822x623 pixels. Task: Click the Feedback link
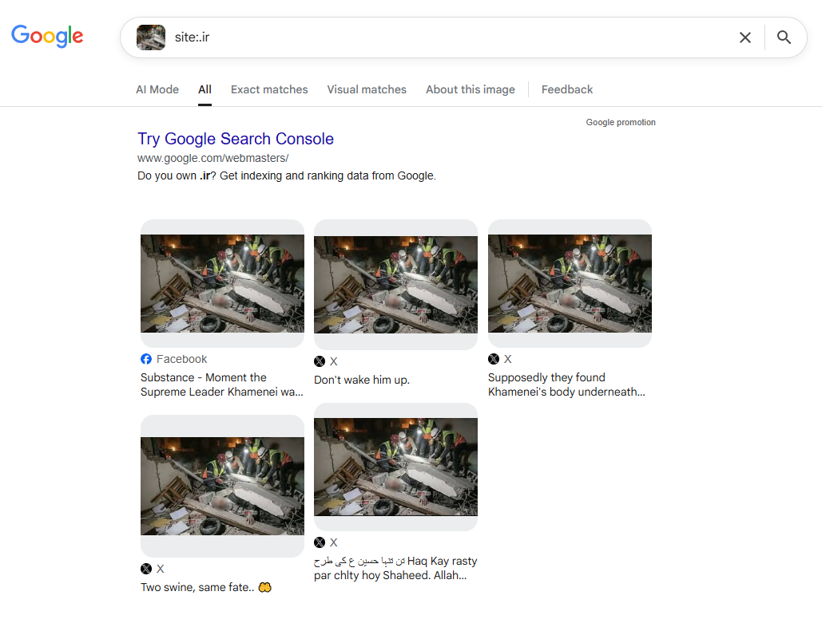click(567, 89)
